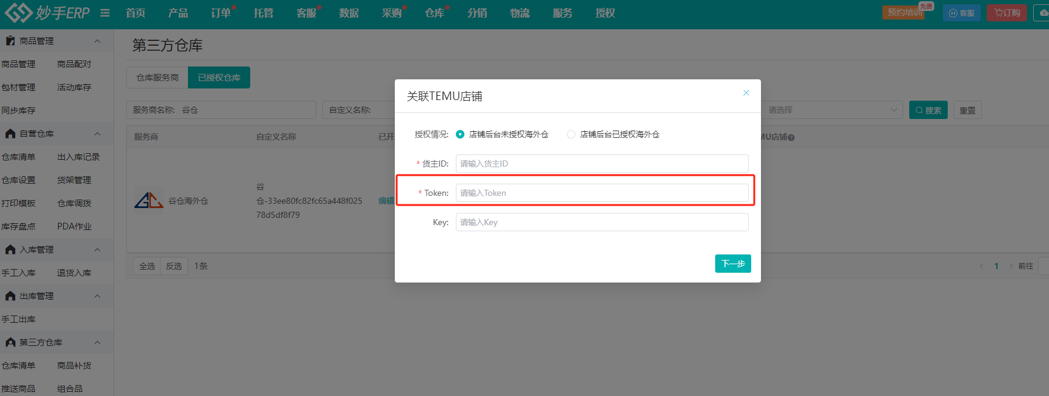Open 出入库记录 in the sidebar
1049x396 pixels.
[78, 157]
